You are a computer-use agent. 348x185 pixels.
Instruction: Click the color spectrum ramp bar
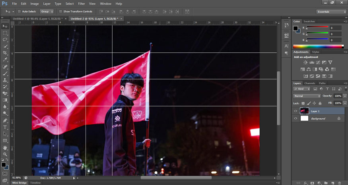pos(318,46)
